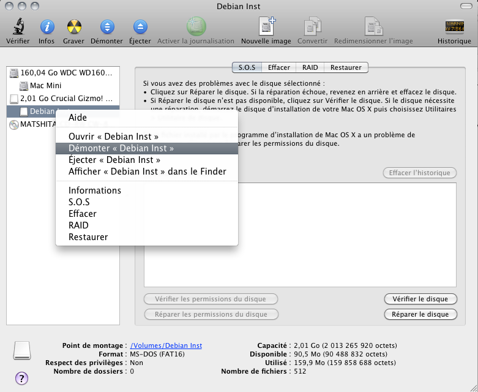Click Réparer les permissions du disque
This screenshot has height=392, width=478.
(x=211, y=314)
